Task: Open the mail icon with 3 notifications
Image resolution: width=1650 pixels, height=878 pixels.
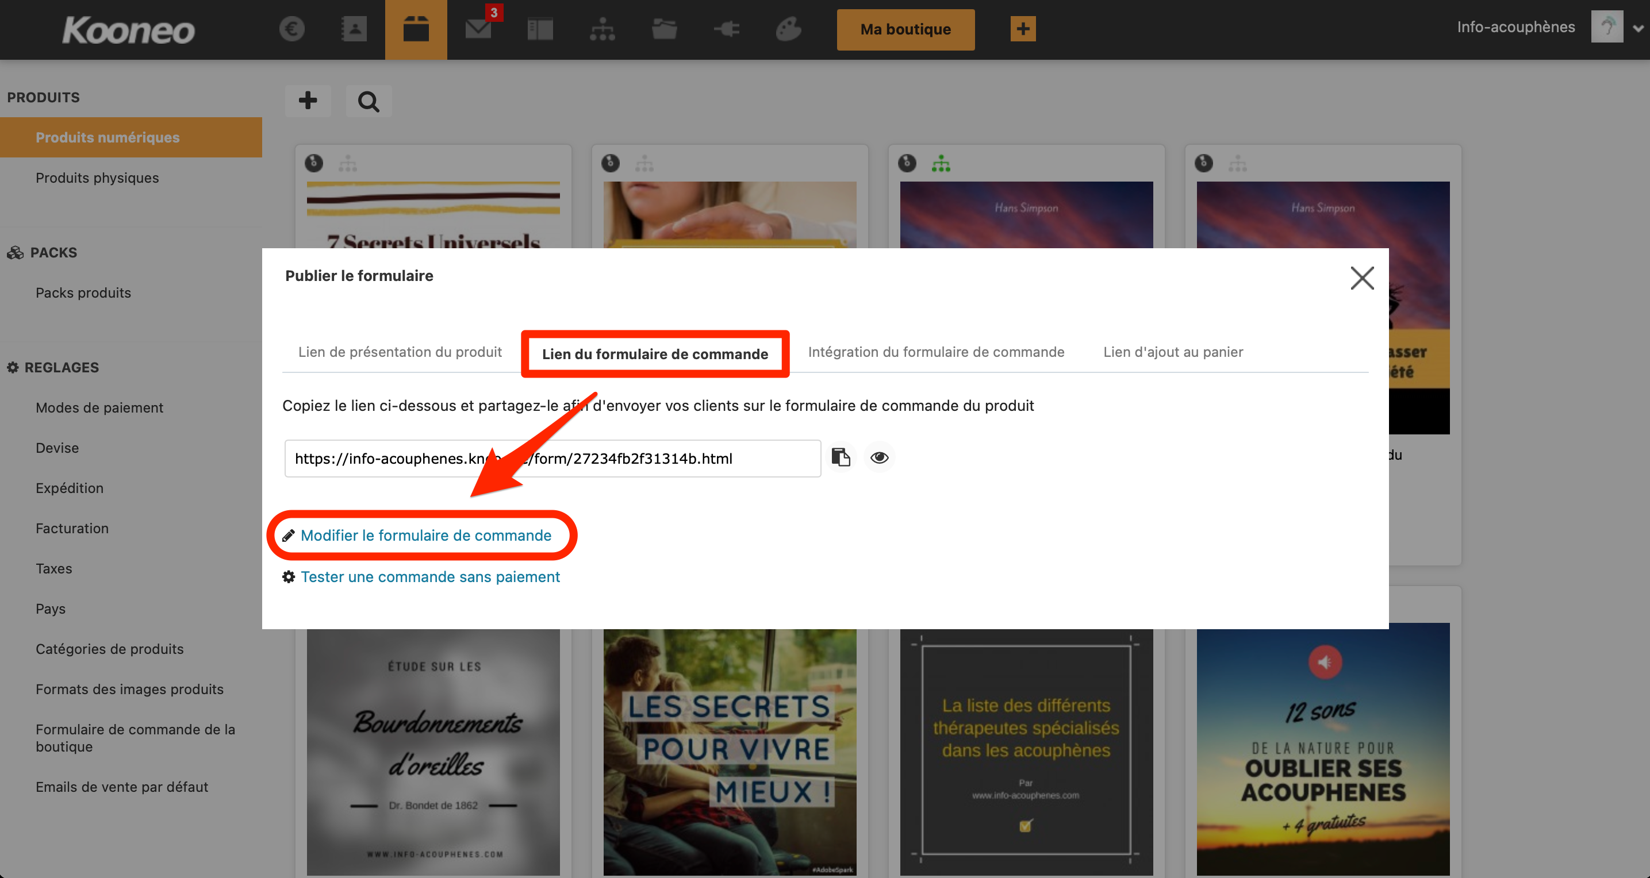Action: coord(478,29)
